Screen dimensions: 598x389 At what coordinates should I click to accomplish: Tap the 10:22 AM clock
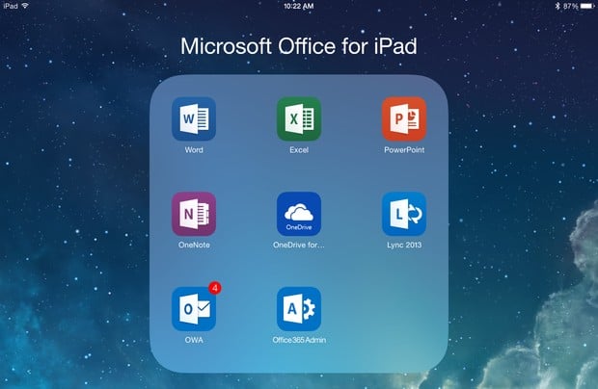[299, 6]
